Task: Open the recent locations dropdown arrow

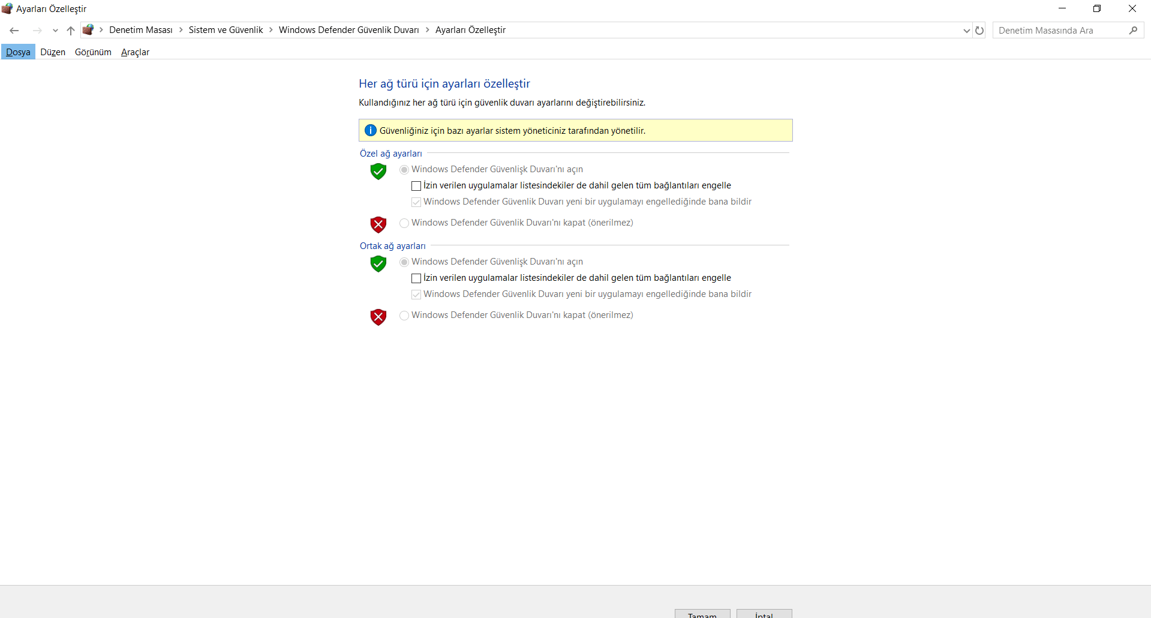Action: [55, 31]
